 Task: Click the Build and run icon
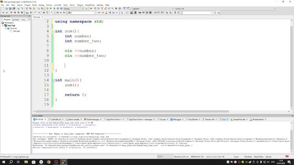54,9
